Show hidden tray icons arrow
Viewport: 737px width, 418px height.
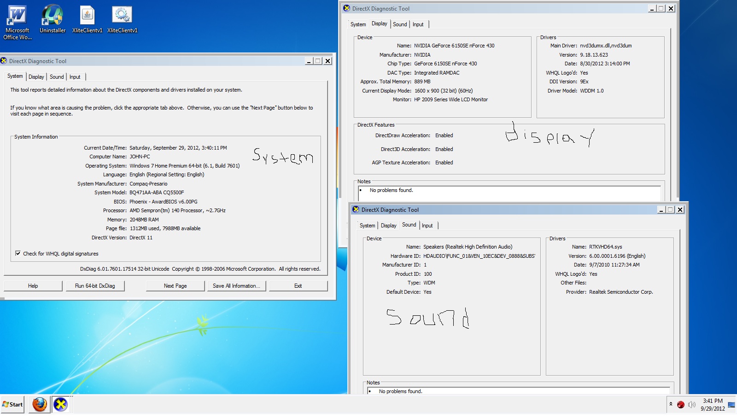pyautogui.click(x=671, y=404)
